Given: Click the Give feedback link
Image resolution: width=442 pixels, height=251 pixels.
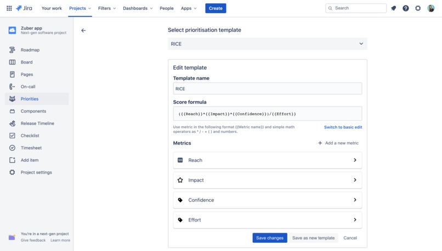Looking at the screenshot, I should pyautogui.click(x=33, y=240).
